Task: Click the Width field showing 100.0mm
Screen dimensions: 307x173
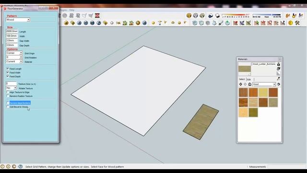Action: [x=12, y=36]
